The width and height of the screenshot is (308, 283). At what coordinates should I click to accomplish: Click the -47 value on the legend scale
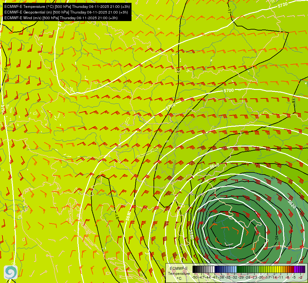(202, 277)
